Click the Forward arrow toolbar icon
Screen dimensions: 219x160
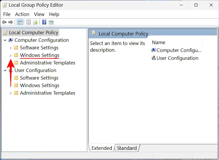click(x=11, y=22)
